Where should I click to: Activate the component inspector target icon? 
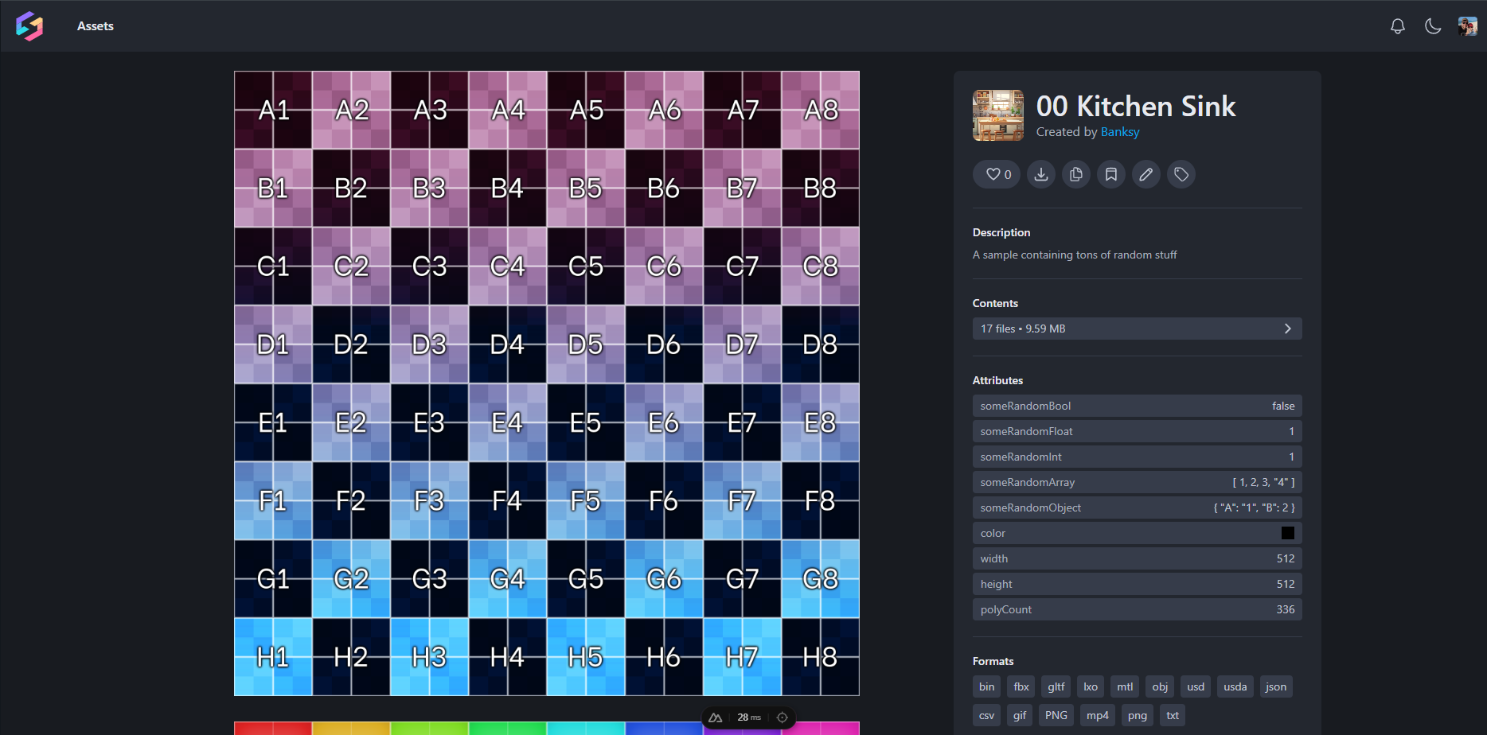782,717
